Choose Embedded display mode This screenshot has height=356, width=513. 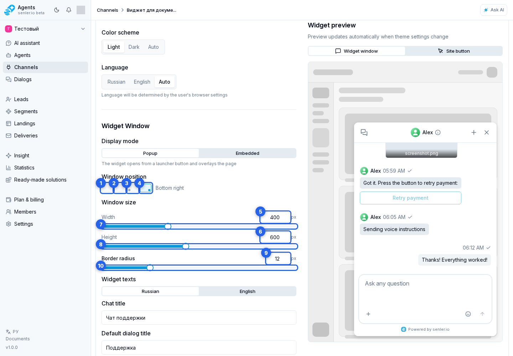click(x=248, y=153)
